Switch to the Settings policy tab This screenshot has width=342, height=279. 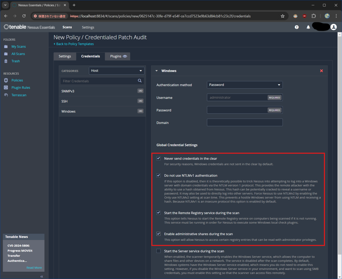pyautogui.click(x=65, y=56)
